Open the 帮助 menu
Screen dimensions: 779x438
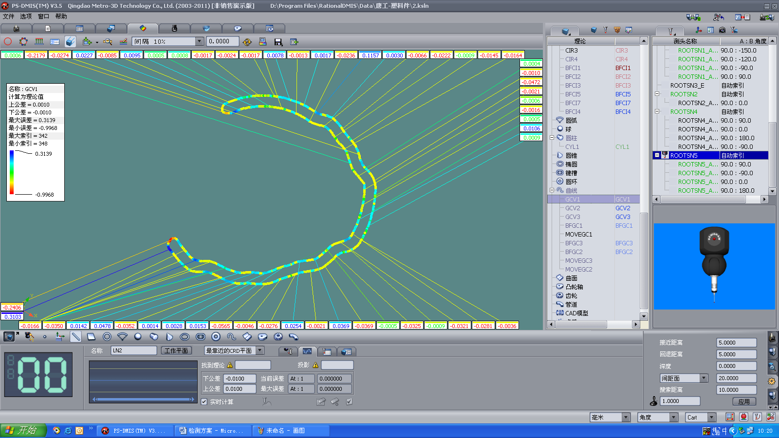61,17
